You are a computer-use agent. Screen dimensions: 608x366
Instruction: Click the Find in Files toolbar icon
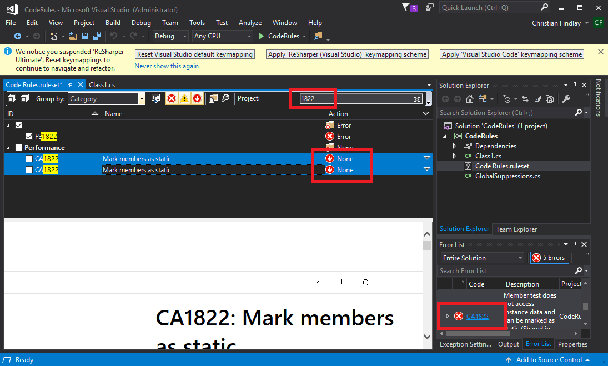point(318,36)
